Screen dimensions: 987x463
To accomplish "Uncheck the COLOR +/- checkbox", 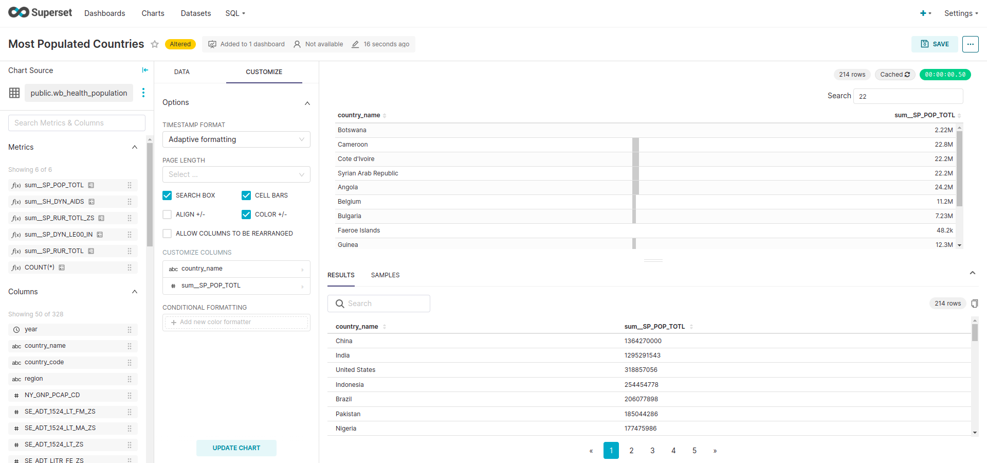I will click(246, 215).
